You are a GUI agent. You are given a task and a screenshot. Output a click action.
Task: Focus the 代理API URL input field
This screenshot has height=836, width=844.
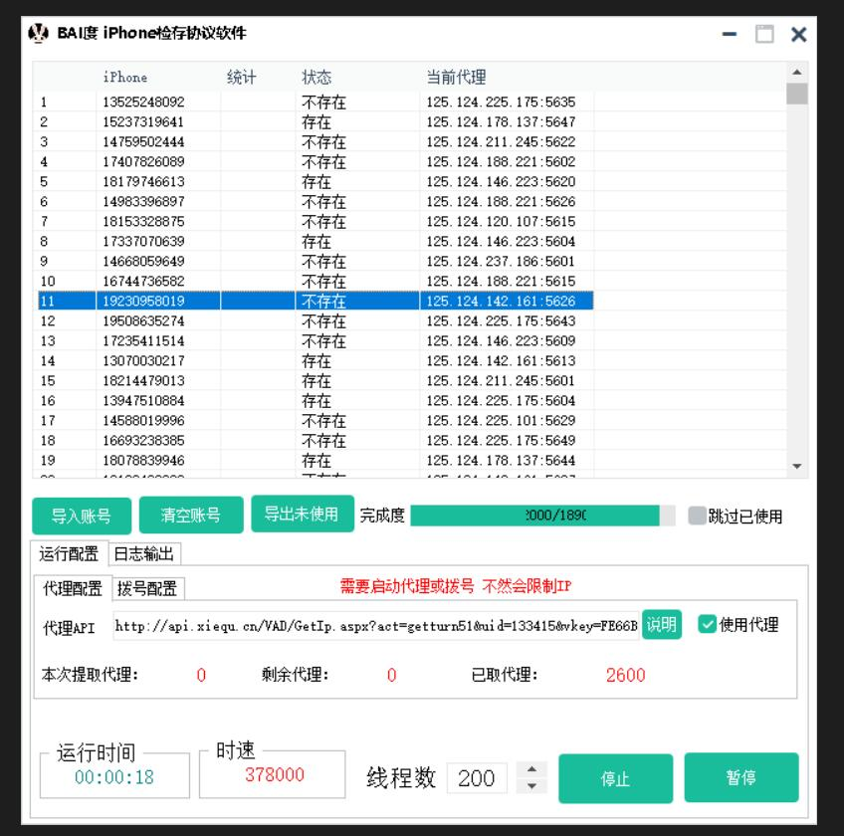(x=375, y=626)
